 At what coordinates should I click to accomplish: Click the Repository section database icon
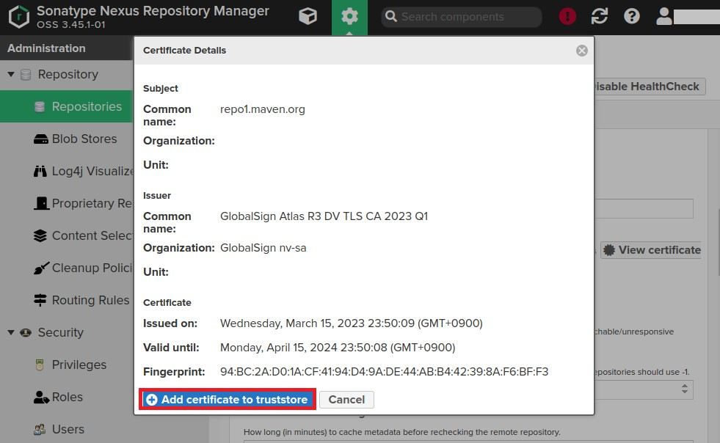(x=26, y=74)
